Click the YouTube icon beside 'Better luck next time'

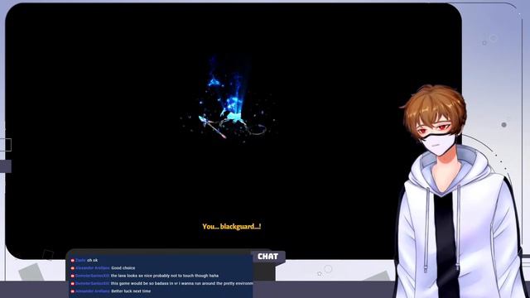72,291
